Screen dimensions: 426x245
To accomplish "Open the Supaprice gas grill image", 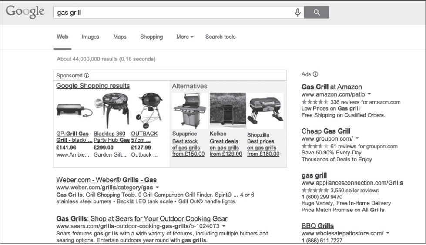I will point(190,110).
